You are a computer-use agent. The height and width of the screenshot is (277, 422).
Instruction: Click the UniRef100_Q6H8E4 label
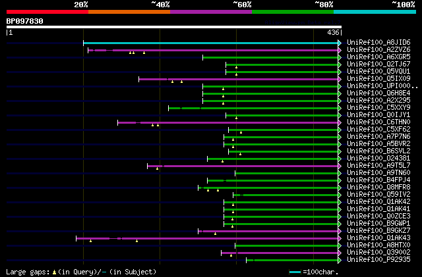pos(378,93)
